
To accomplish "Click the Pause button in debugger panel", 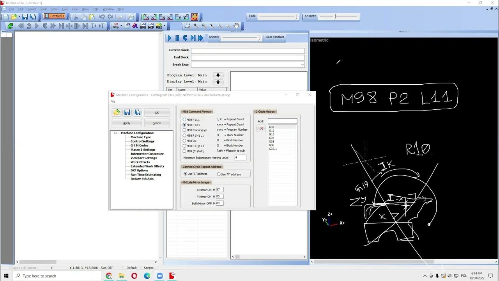I will pyautogui.click(x=177, y=38).
